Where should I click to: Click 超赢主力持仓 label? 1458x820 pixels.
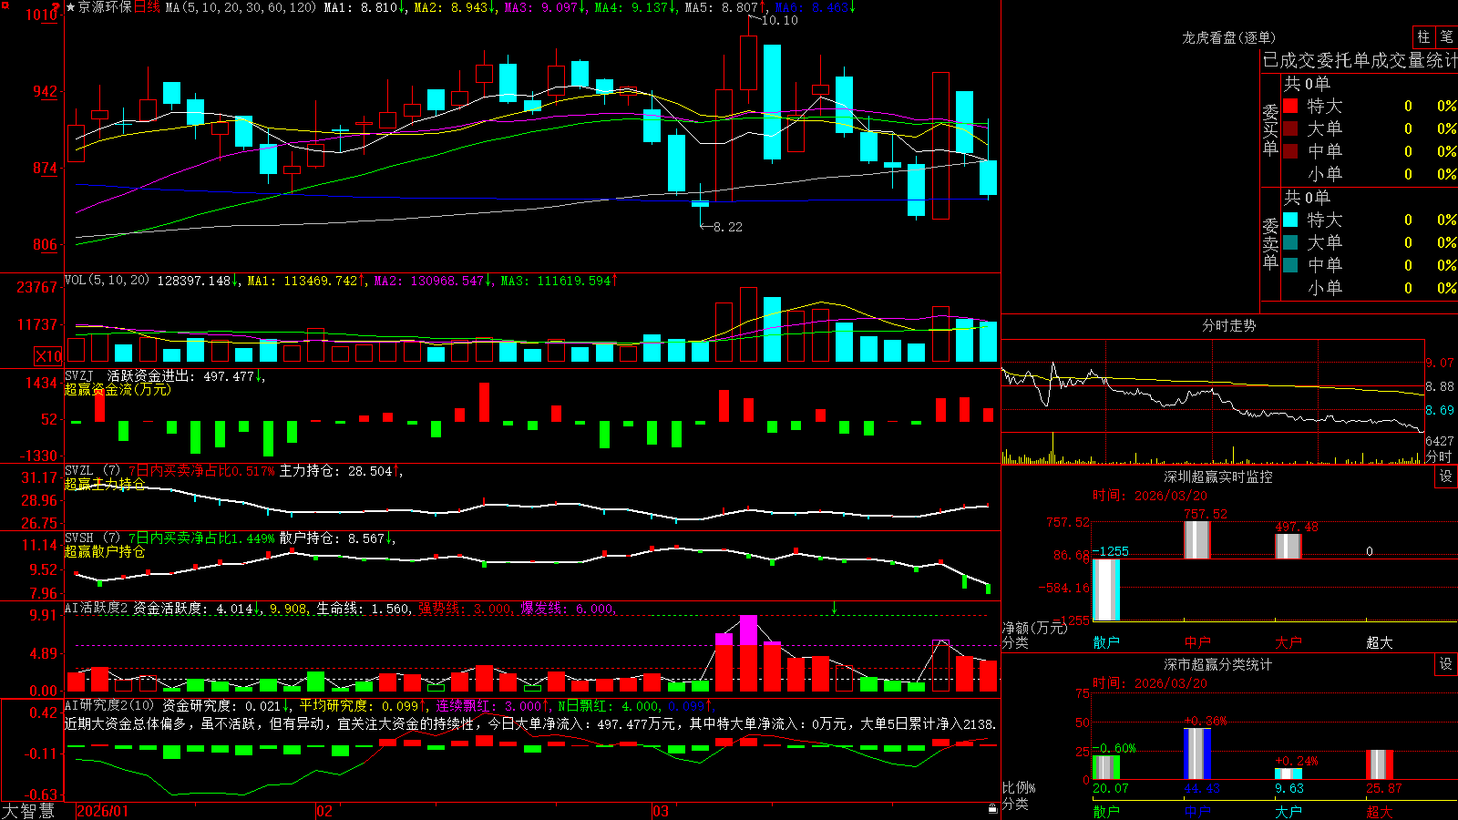tap(105, 484)
